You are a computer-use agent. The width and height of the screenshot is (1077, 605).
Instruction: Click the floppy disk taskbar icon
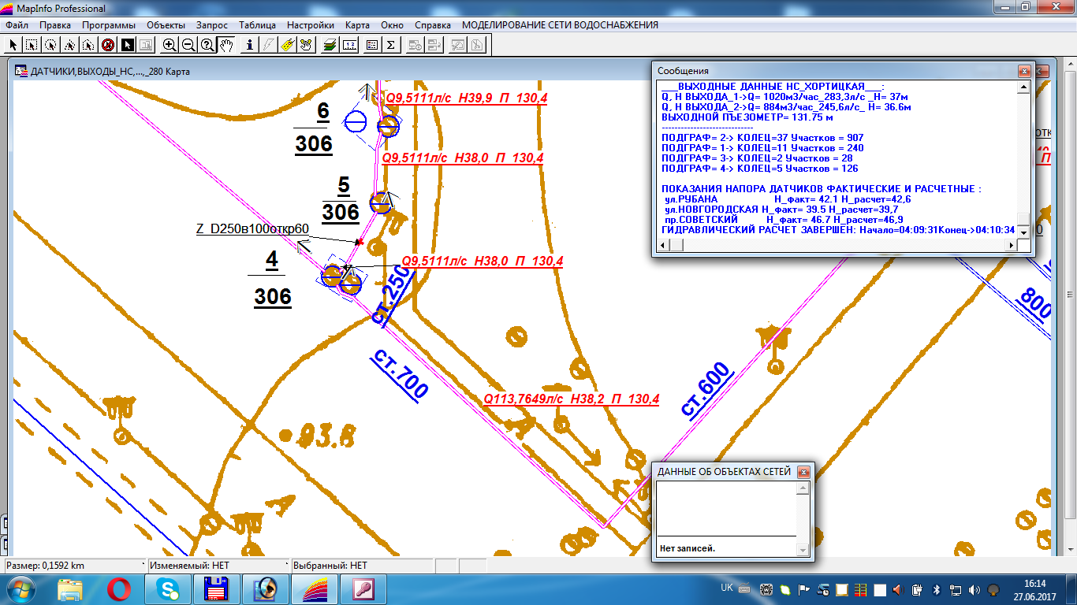point(216,589)
